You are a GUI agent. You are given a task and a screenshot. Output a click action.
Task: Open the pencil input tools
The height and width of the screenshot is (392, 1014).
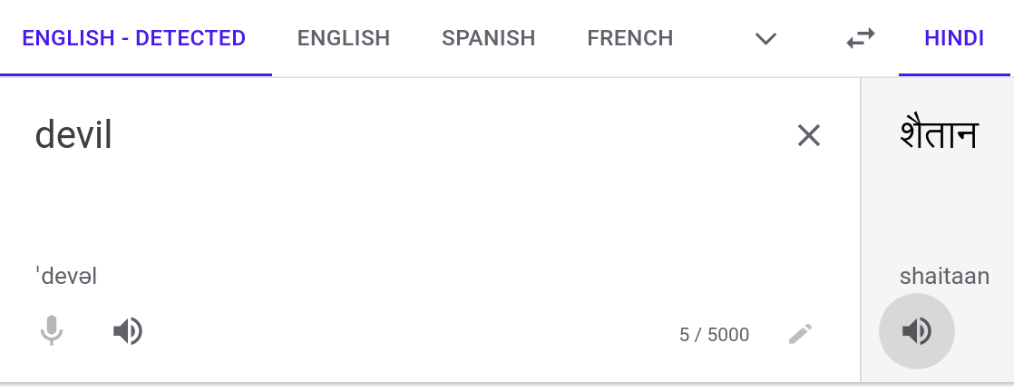tap(800, 334)
